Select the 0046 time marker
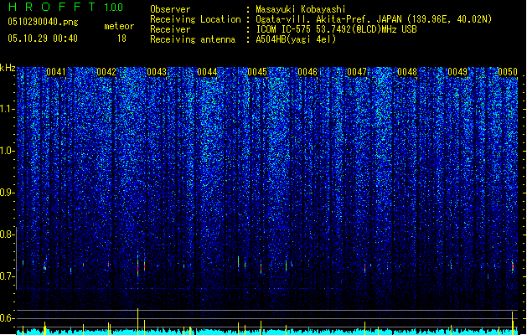Viewport: 527px width, 335px height. [x=307, y=72]
